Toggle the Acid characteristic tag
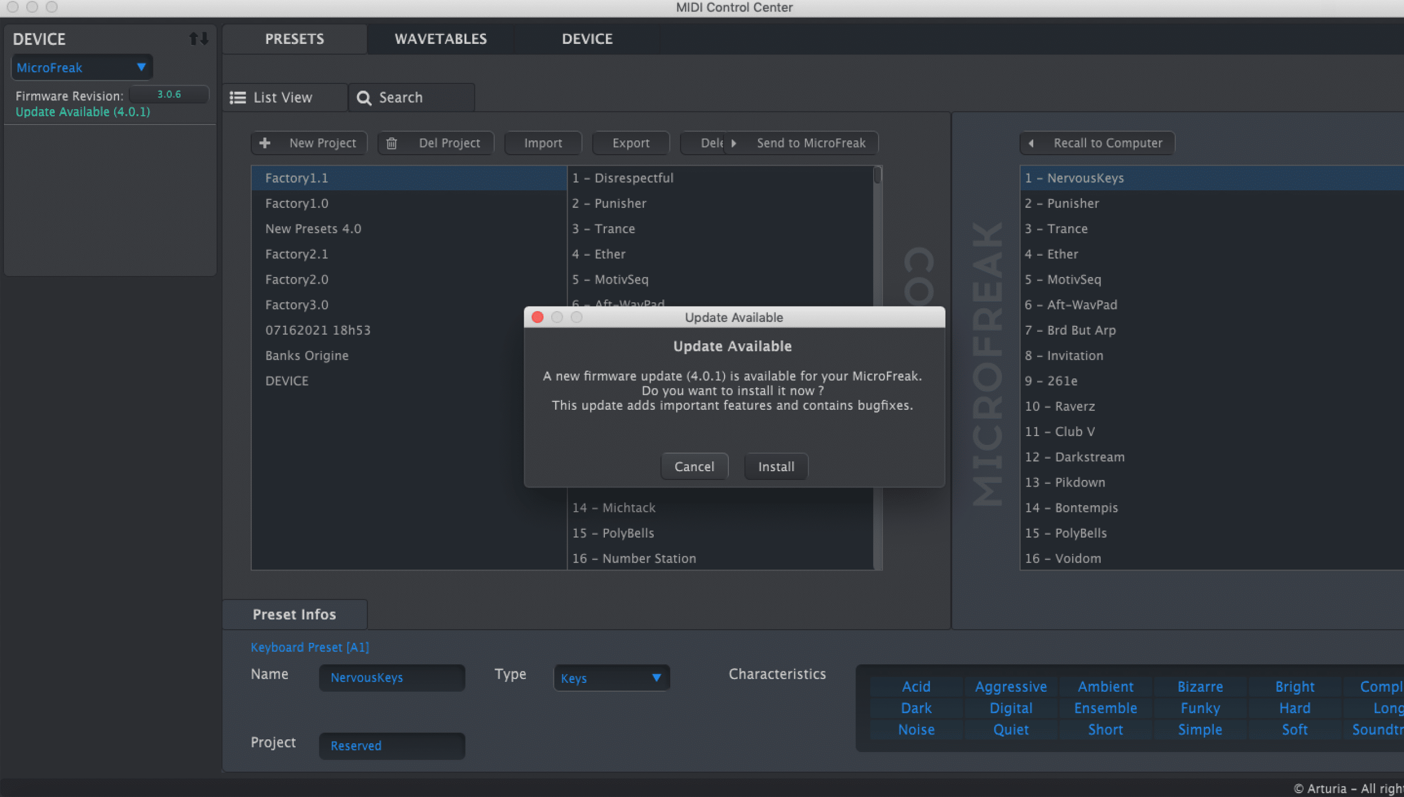 [x=916, y=687]
